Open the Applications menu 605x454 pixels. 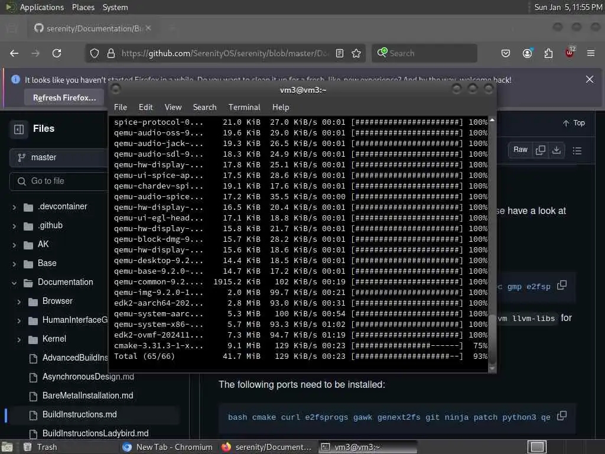click(x=42, y=7)
